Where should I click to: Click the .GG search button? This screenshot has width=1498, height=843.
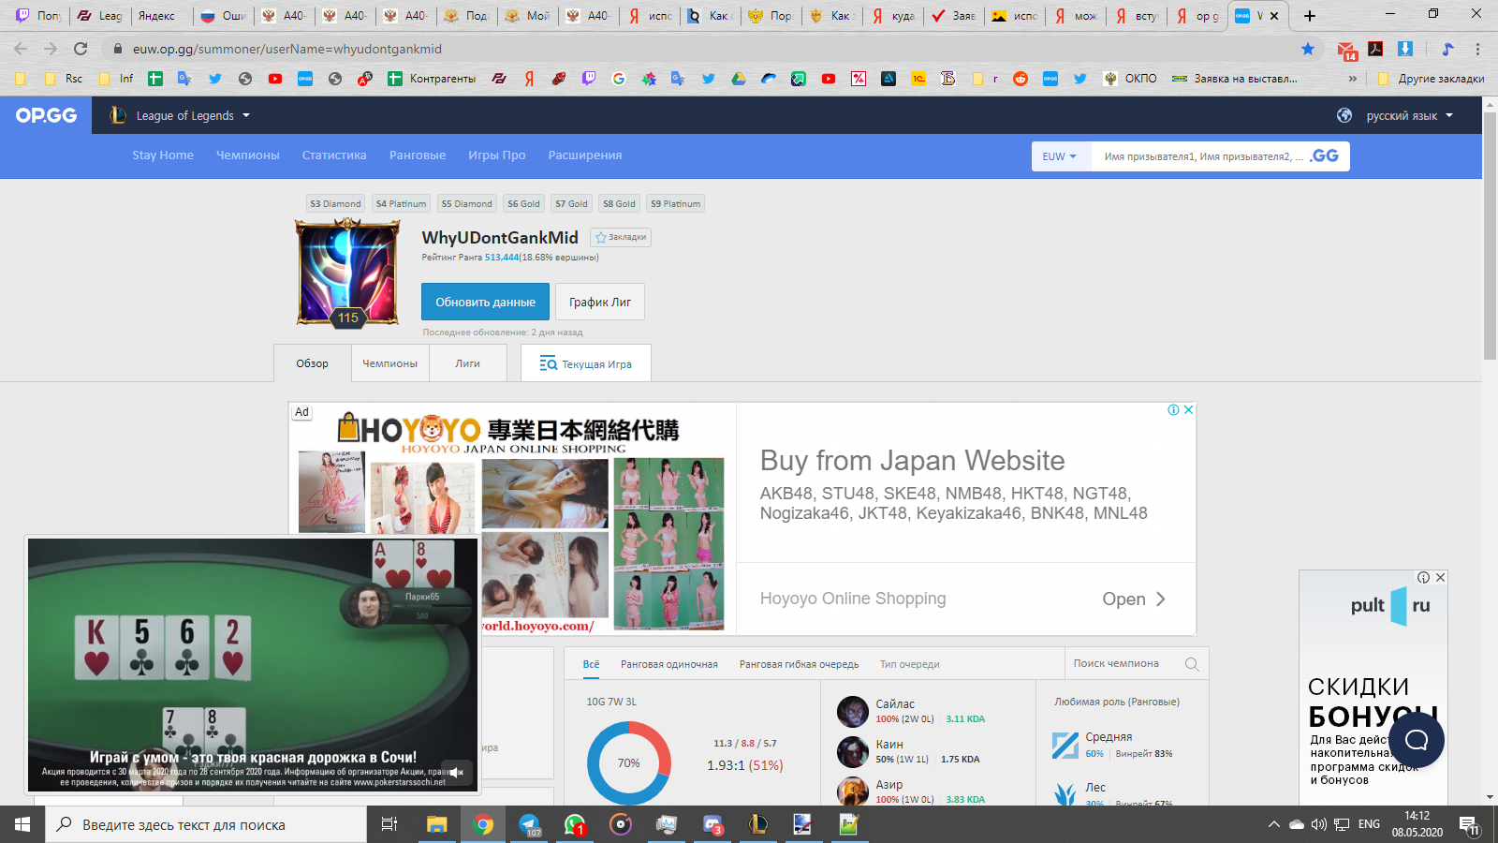pos(1322,156)
